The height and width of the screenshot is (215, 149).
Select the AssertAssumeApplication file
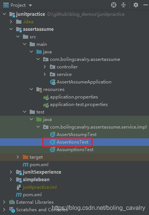[84, 82]
